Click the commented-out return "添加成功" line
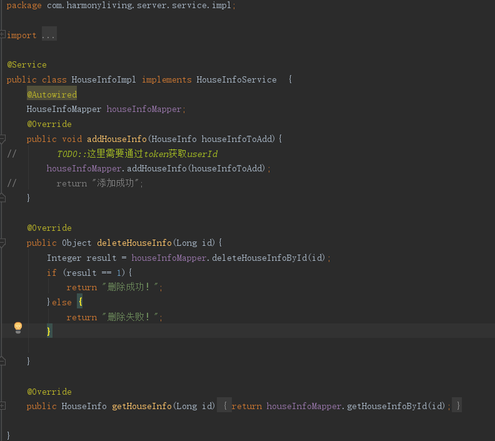 100,183
